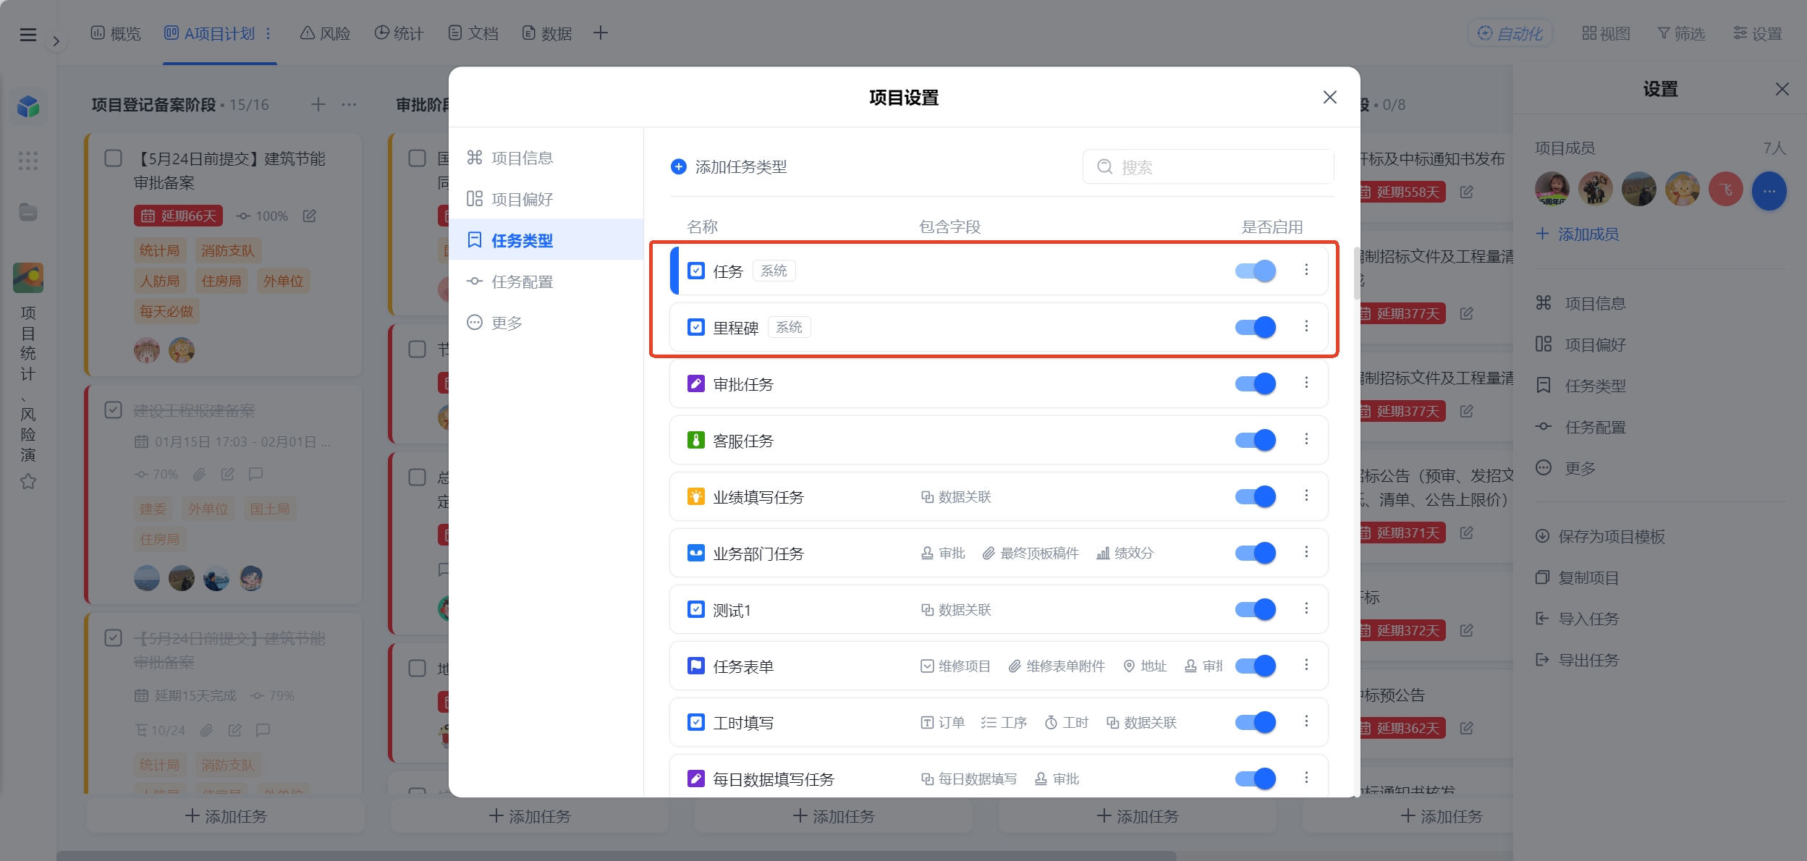This screenshot has height=861, width=1807.
Task: Close the 项目设置 dialog
Action: coord(1329,97)
